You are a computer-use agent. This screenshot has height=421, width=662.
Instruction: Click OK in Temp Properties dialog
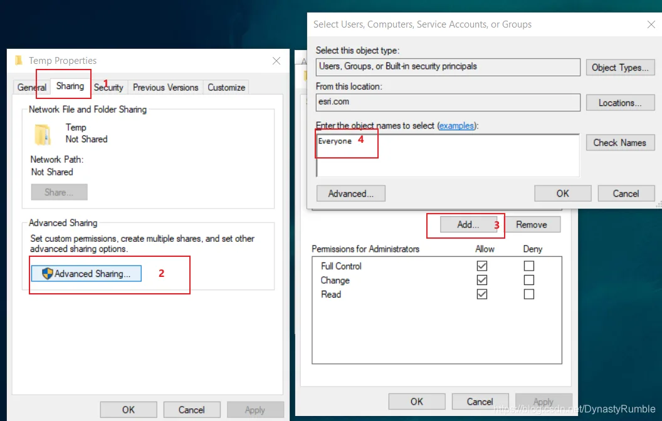(129, 410)
